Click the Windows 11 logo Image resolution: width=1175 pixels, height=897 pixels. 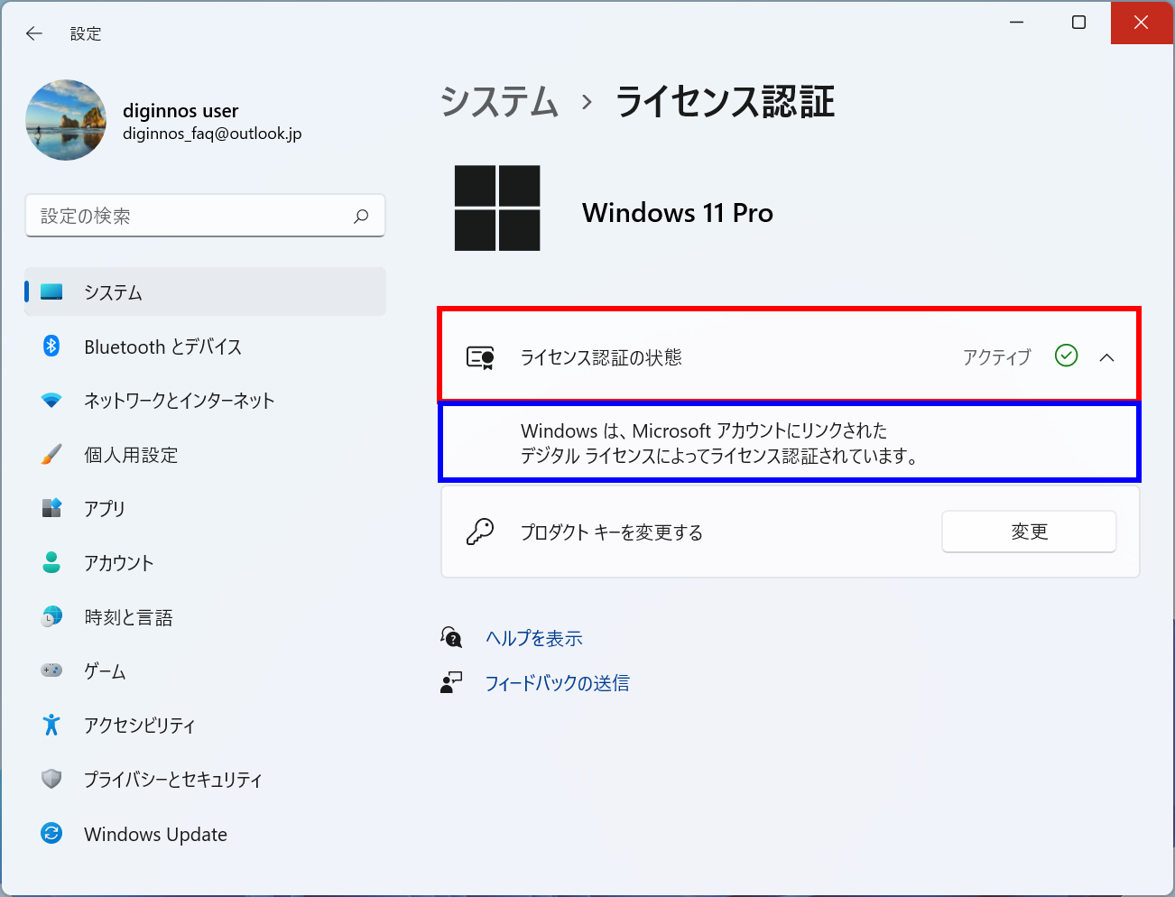click(497, 208)
